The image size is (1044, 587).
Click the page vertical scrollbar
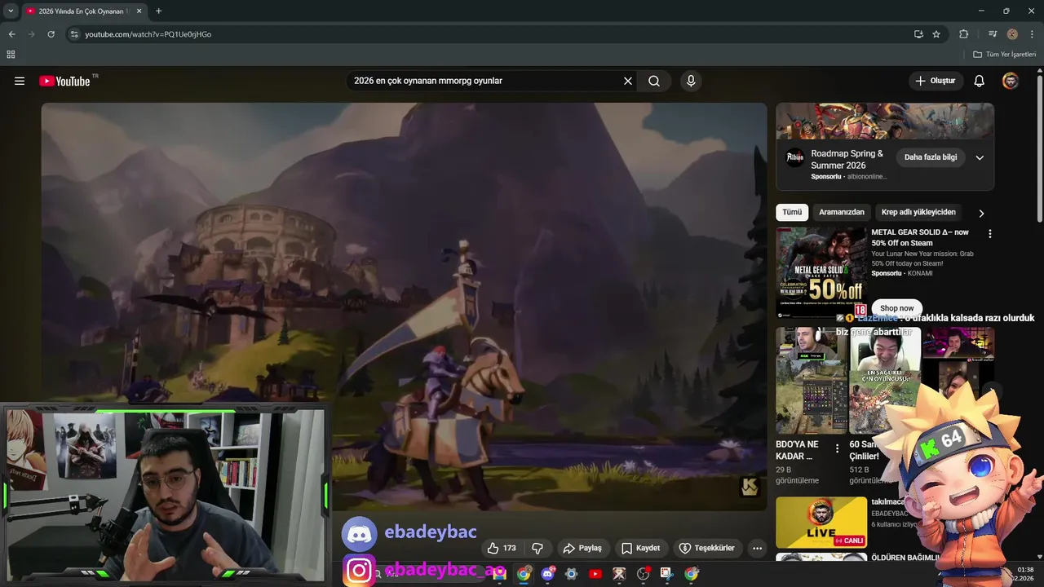pos(1039,147)
